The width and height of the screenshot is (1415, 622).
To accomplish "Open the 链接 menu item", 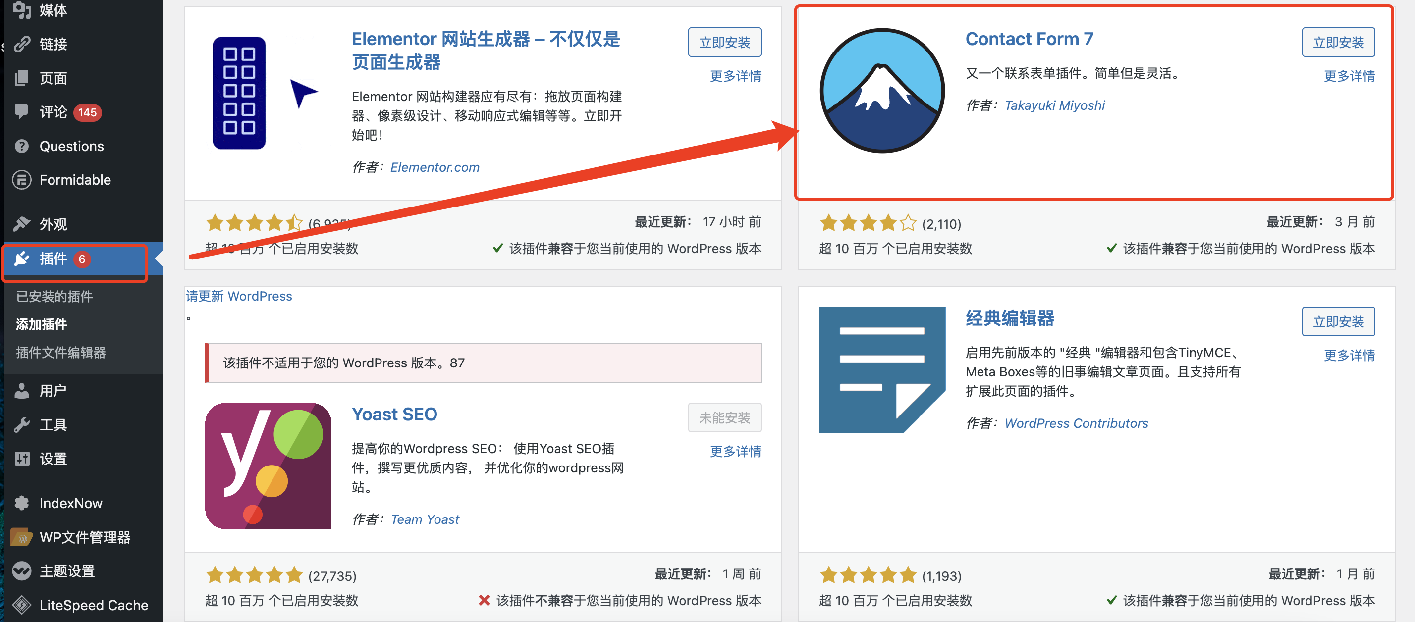I will tap(54, 44).
